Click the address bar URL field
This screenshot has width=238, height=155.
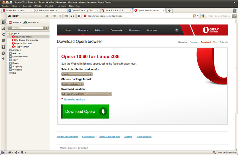[x=140, y=16]
